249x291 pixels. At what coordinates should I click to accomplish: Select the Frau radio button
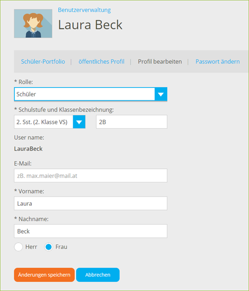tap(48, 247)
